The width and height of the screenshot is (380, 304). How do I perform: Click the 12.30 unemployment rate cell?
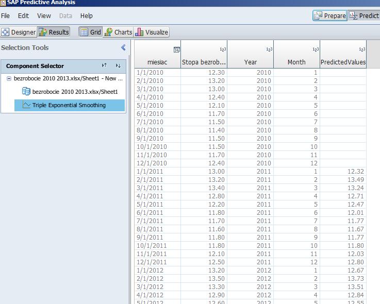[x=204, y=73]
